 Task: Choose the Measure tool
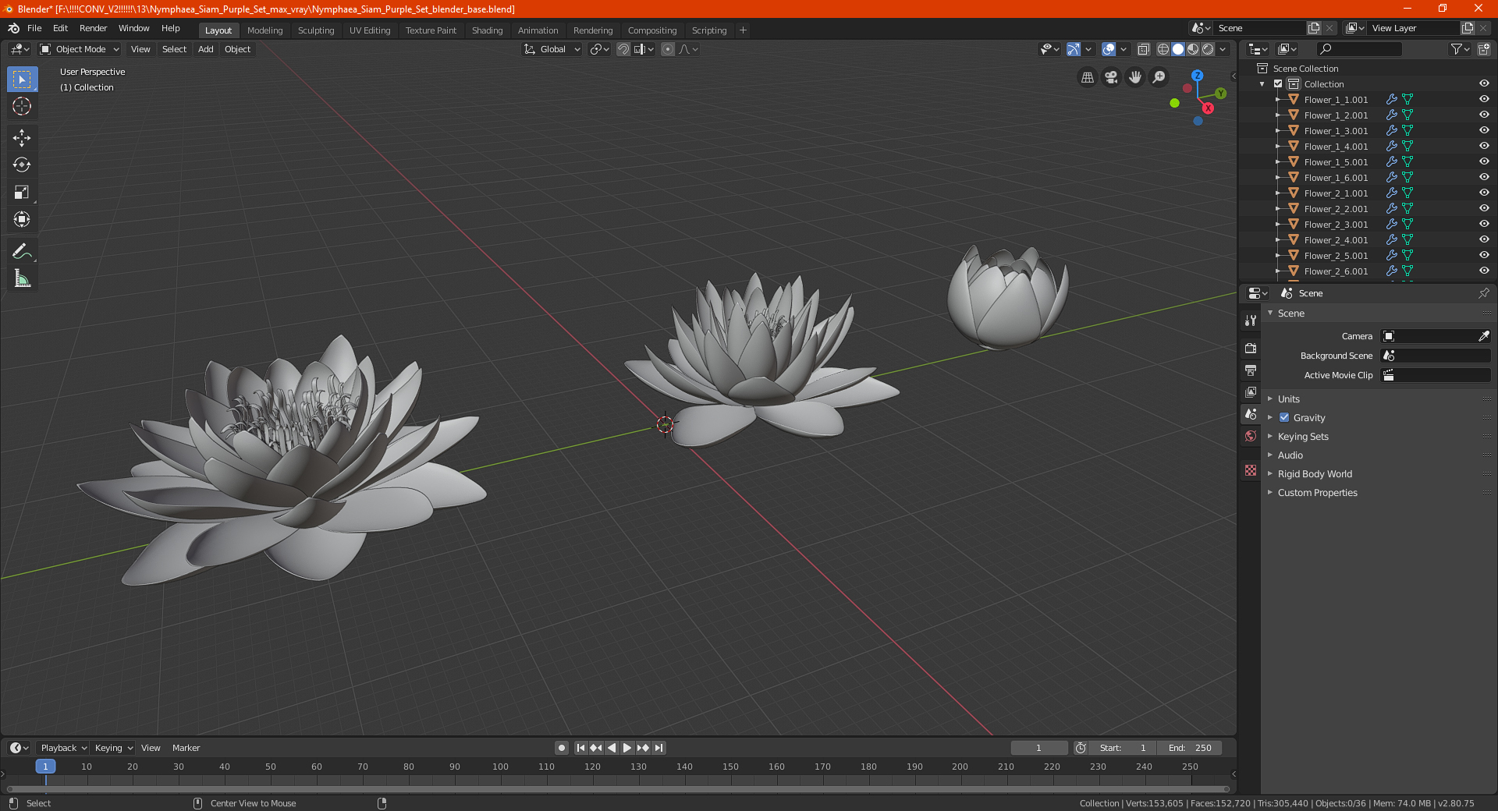coord(22,278)
